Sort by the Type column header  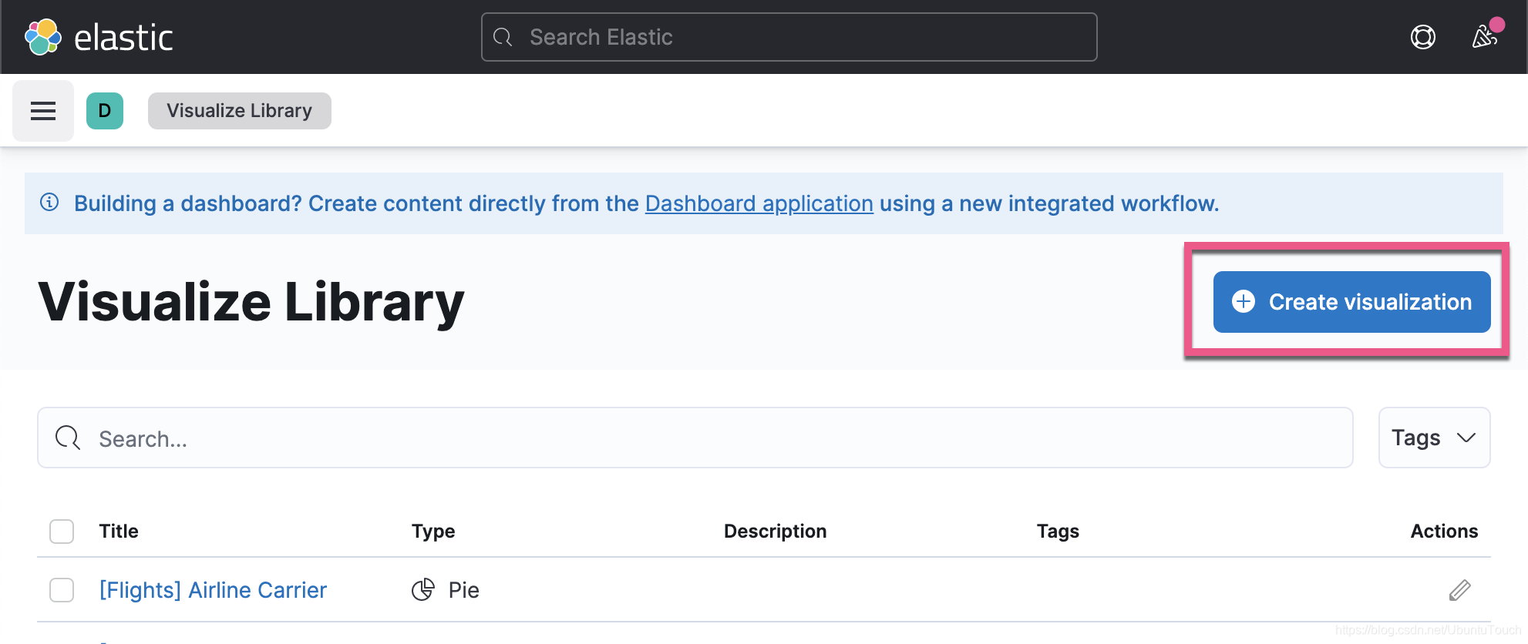(x=433, y=532)
